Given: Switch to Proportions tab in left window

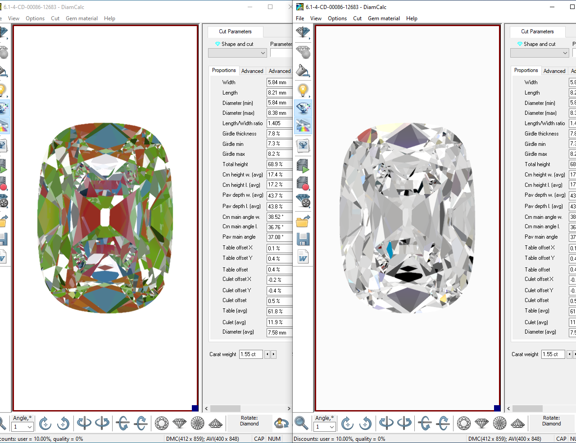Looking at the screenshot, I should point(224,70).
